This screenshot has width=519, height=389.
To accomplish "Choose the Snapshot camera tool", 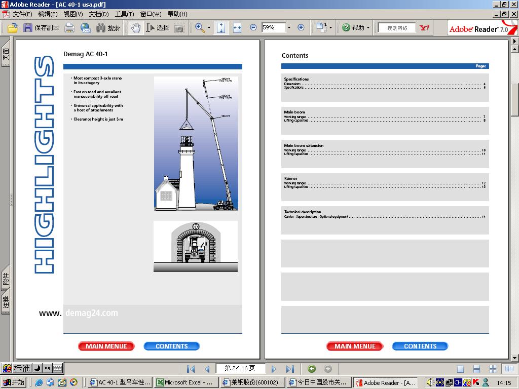I will click(x=179, y=28).
